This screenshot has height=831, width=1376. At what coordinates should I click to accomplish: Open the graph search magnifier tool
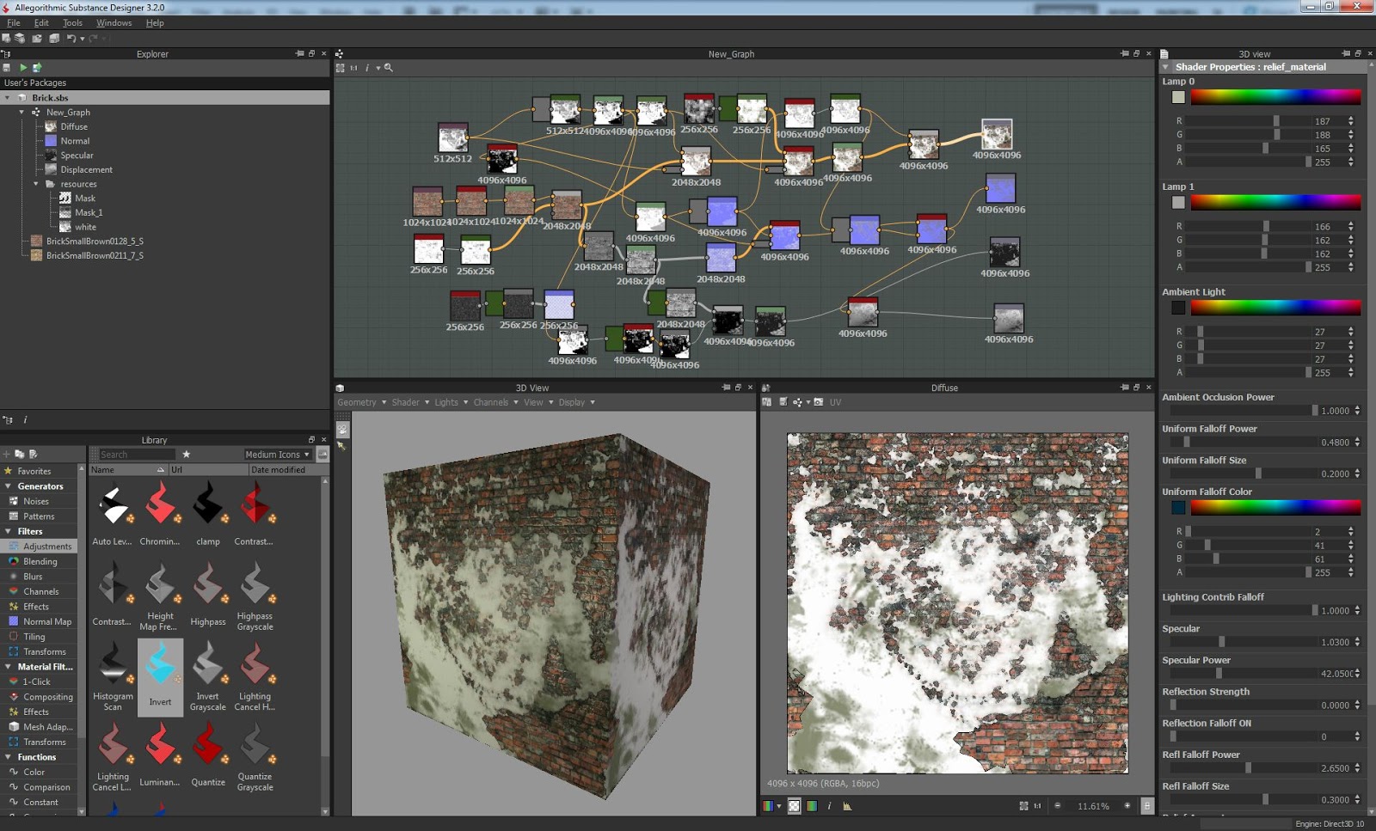389,68
